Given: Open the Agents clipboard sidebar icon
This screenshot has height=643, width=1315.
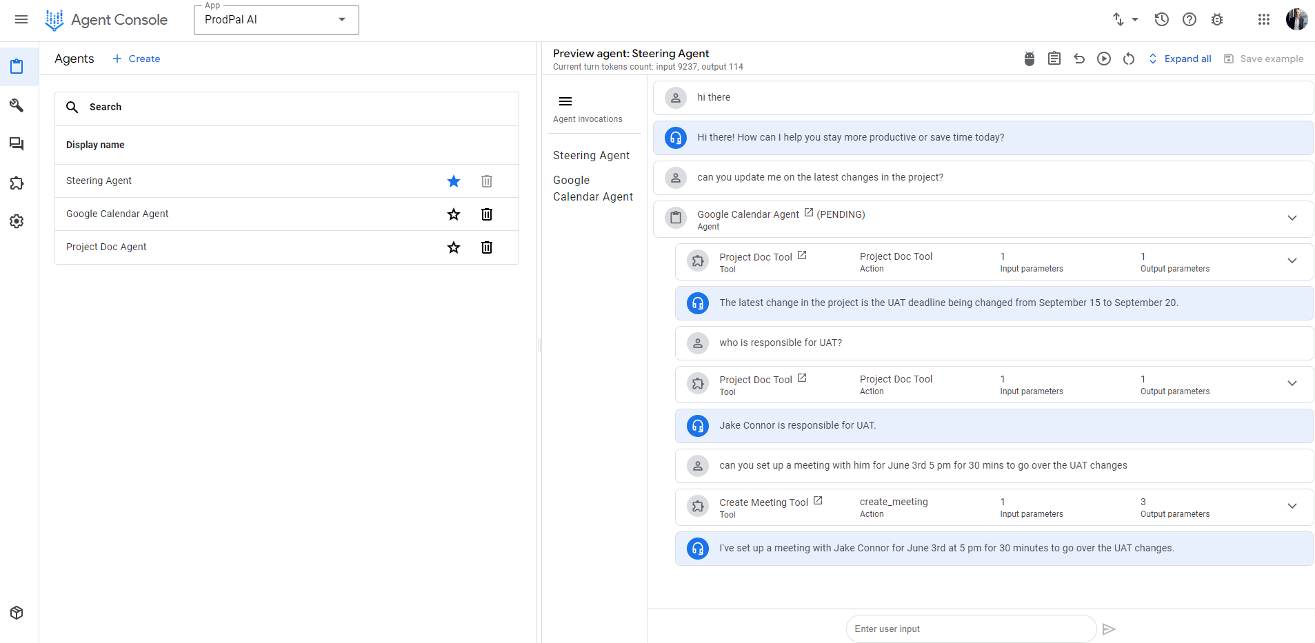Looking at the screenshot, I should [x=17, y=67].
